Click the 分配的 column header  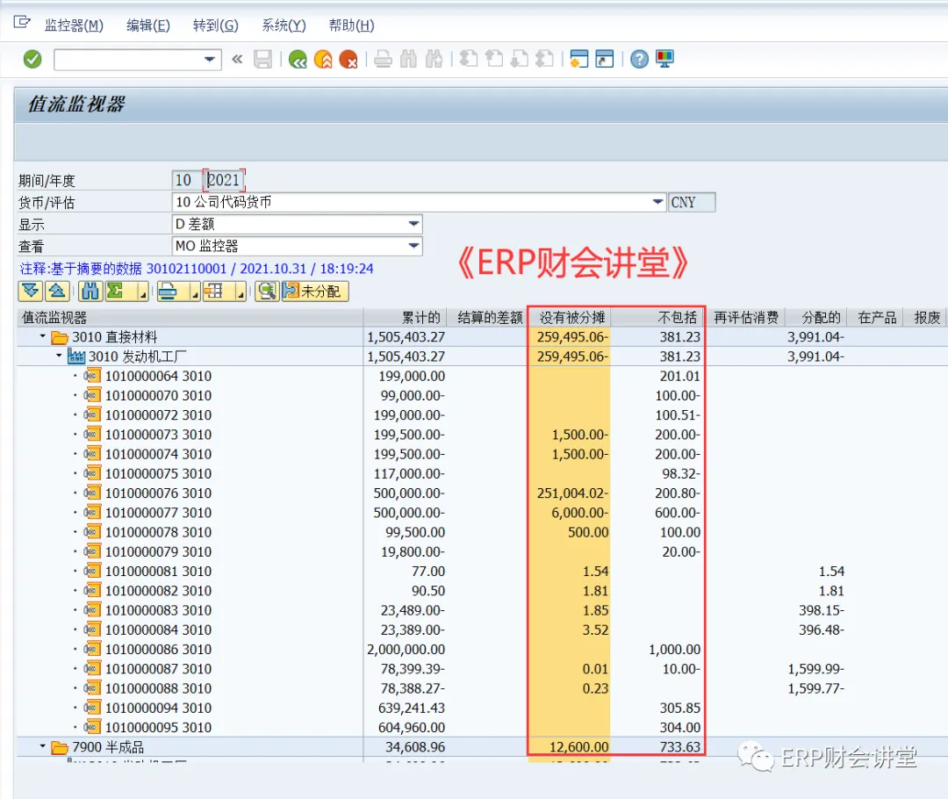pyautogui.click(x=817, y=318)
